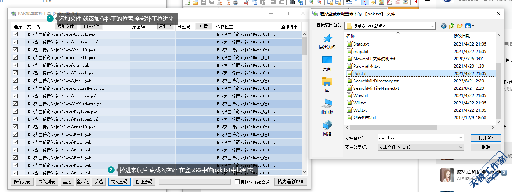Click the 批量 batch password button

[x=203, y=26]
